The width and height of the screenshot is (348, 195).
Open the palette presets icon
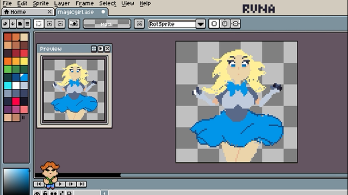click(20, 24)
